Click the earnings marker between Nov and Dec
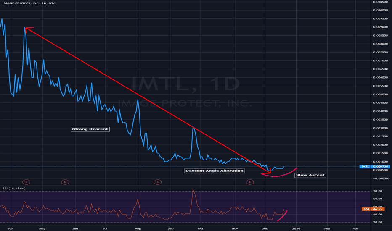 [250, 182]
